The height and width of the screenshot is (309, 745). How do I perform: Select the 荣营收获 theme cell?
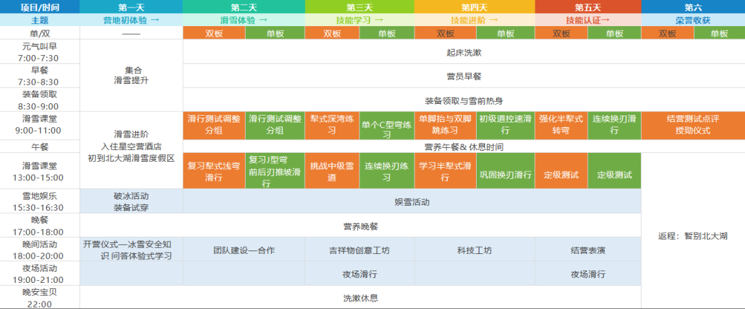coord(693,20)
